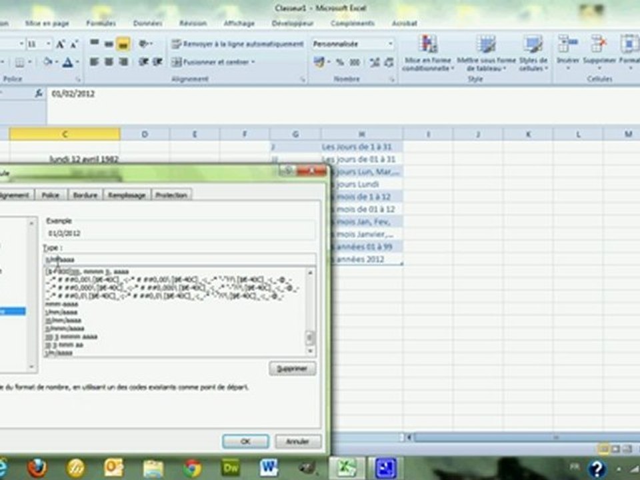Switch to the Données ribbon tab
This screenshot has width=640, height=480.
(x=147, y=23)
